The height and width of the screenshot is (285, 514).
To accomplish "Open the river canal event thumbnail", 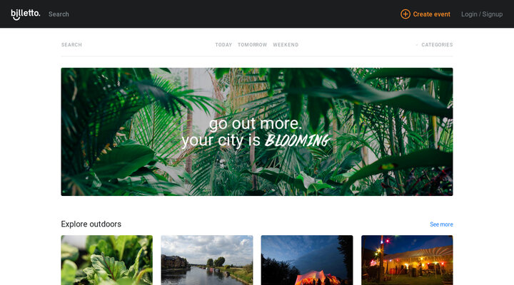I will pos(207,260).
